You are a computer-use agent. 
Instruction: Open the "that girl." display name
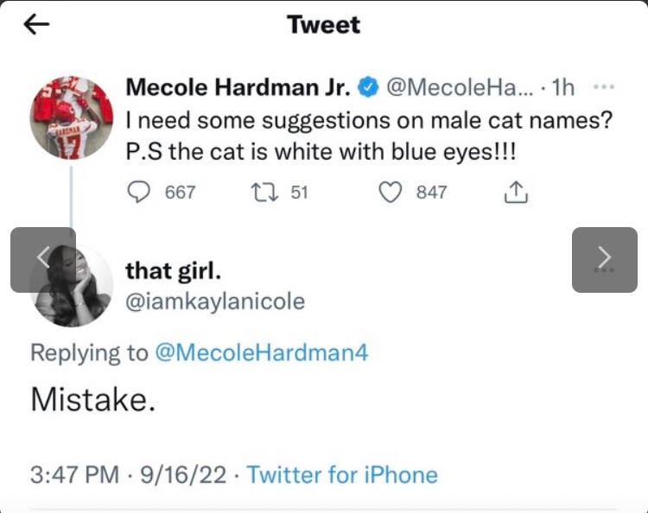(174, 270)
